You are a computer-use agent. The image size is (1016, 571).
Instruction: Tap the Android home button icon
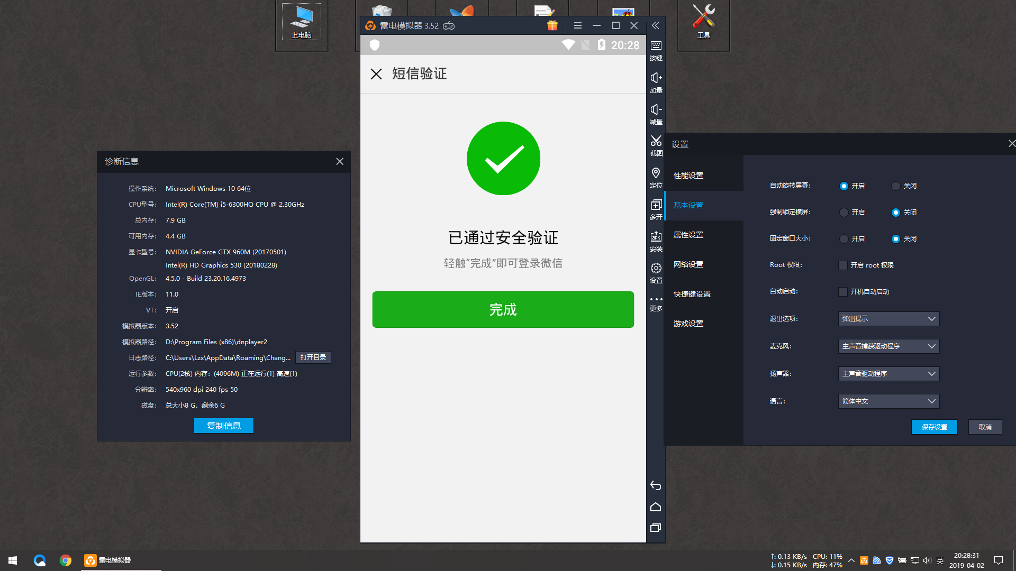coord(656,507)
